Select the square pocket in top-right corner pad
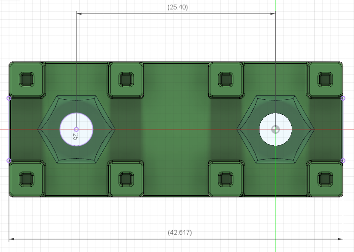Screen dimensions: 354x252 pyautogui.click(x=325, y=79)
